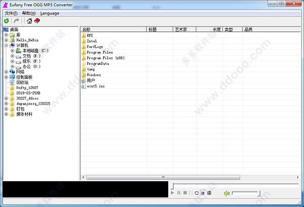Click the 文档 (E:) drive icon
Viewport: 304px width, 207px height.
pyautogui.click(x=18, y=56)
